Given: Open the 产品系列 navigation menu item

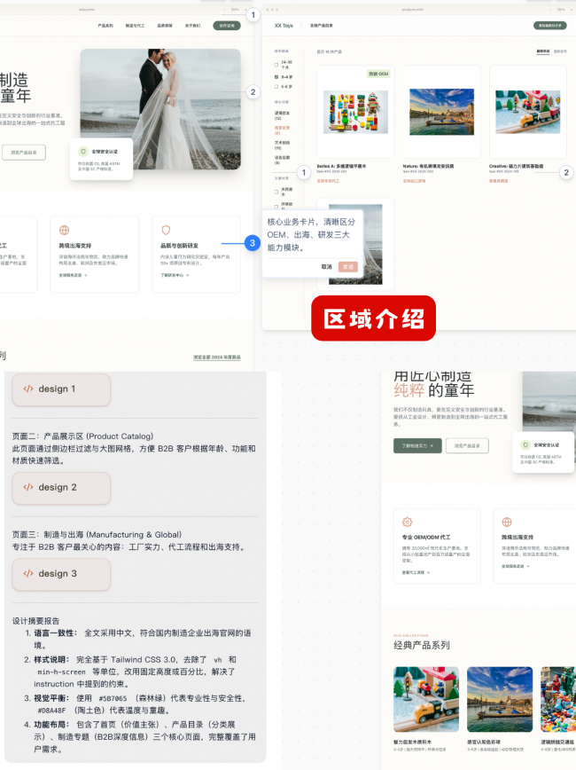Looking at the screenshot, I should [x=105, y=26].
